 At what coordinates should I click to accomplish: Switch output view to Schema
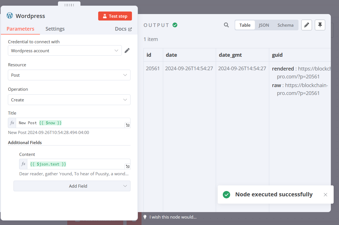point(286,25)
